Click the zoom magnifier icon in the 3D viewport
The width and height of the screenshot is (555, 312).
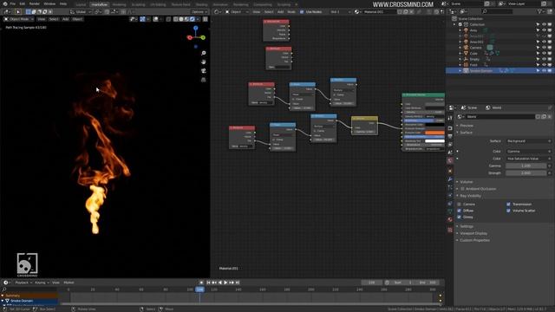(203, 53)
